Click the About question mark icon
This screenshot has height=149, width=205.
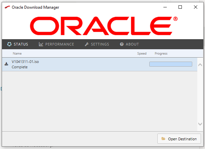pos(122,44)
